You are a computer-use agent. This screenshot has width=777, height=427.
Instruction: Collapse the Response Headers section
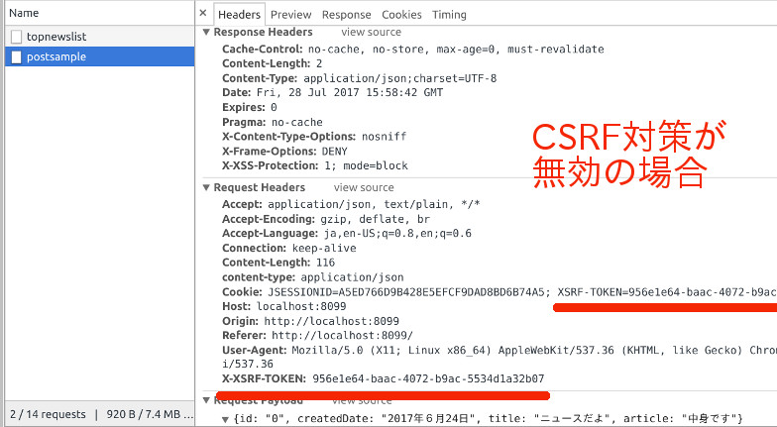(206, 32)
